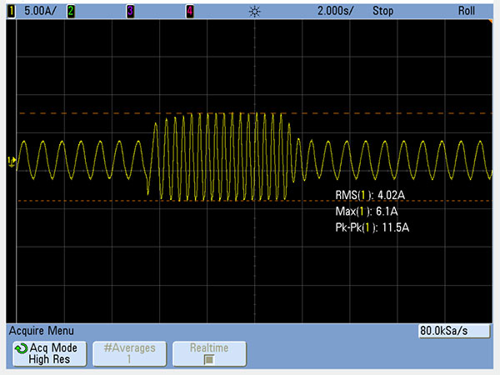Select channel 2 indicator
Image resolution: width=500 pixels, height=375 pixels.
(71, 12)
